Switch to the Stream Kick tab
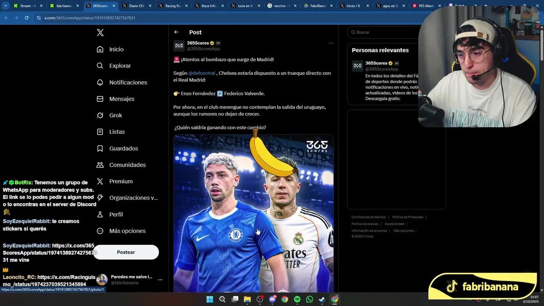 click(x=28, y=6)
